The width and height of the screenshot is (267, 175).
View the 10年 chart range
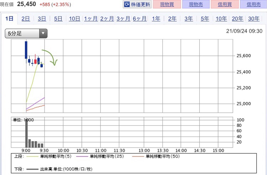point(221,18)
